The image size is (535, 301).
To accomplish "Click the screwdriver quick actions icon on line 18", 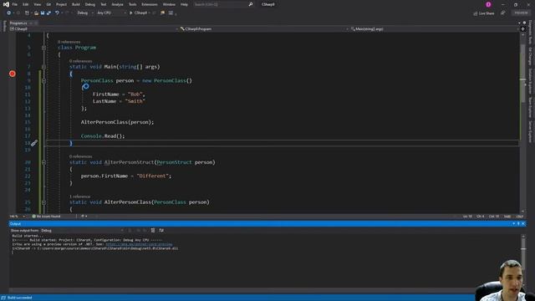I will point(34,143).
